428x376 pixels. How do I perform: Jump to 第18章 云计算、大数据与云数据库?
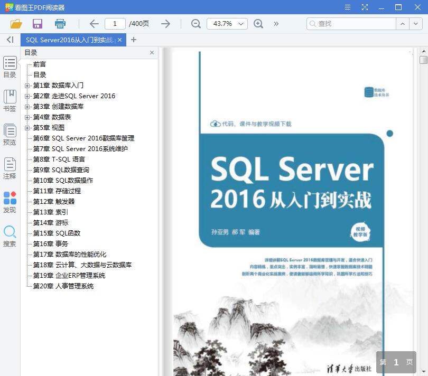82,265
